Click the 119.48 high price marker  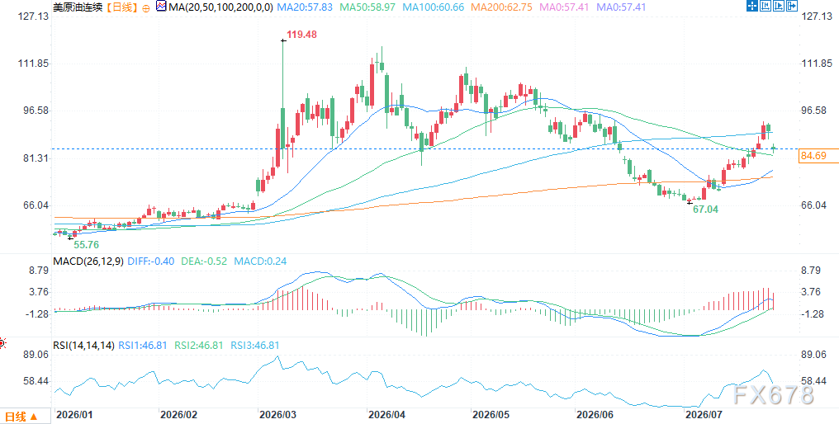[301, 35]
